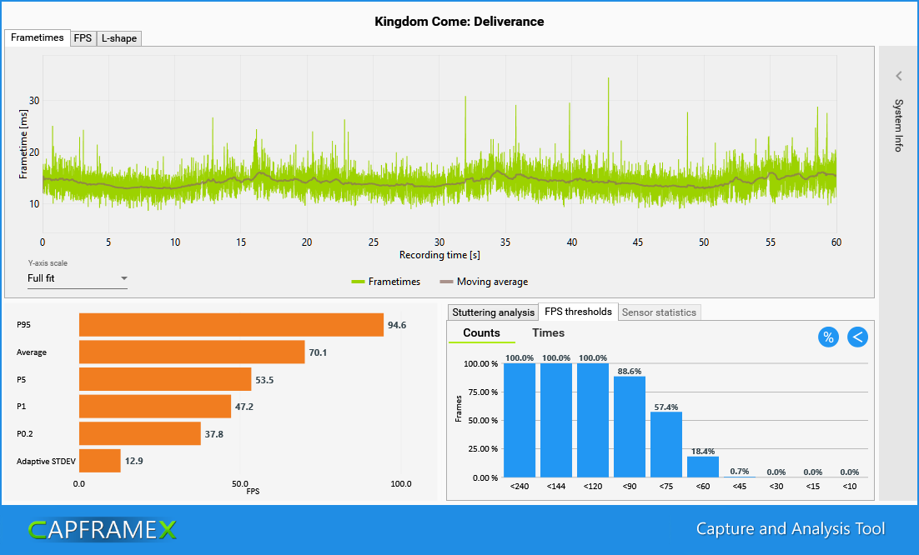Screen dimensions: 919x555
Task: Click the <144 threshold blue bar
Action: pos(556,420)
